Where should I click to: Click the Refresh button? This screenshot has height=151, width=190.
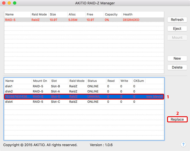[177, 20]
